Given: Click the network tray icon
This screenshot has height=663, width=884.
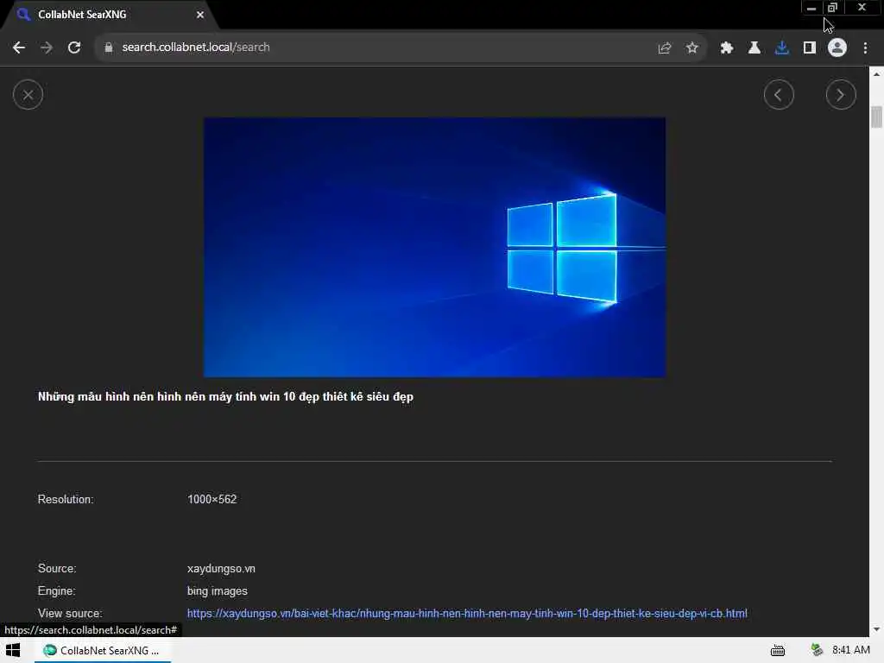Looking at the screenshot, I should tap(817, 651).
